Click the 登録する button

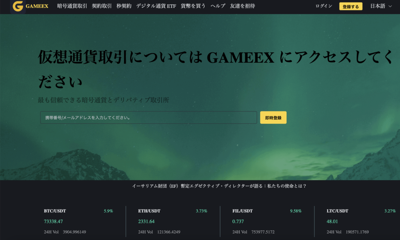pos(351,6)
